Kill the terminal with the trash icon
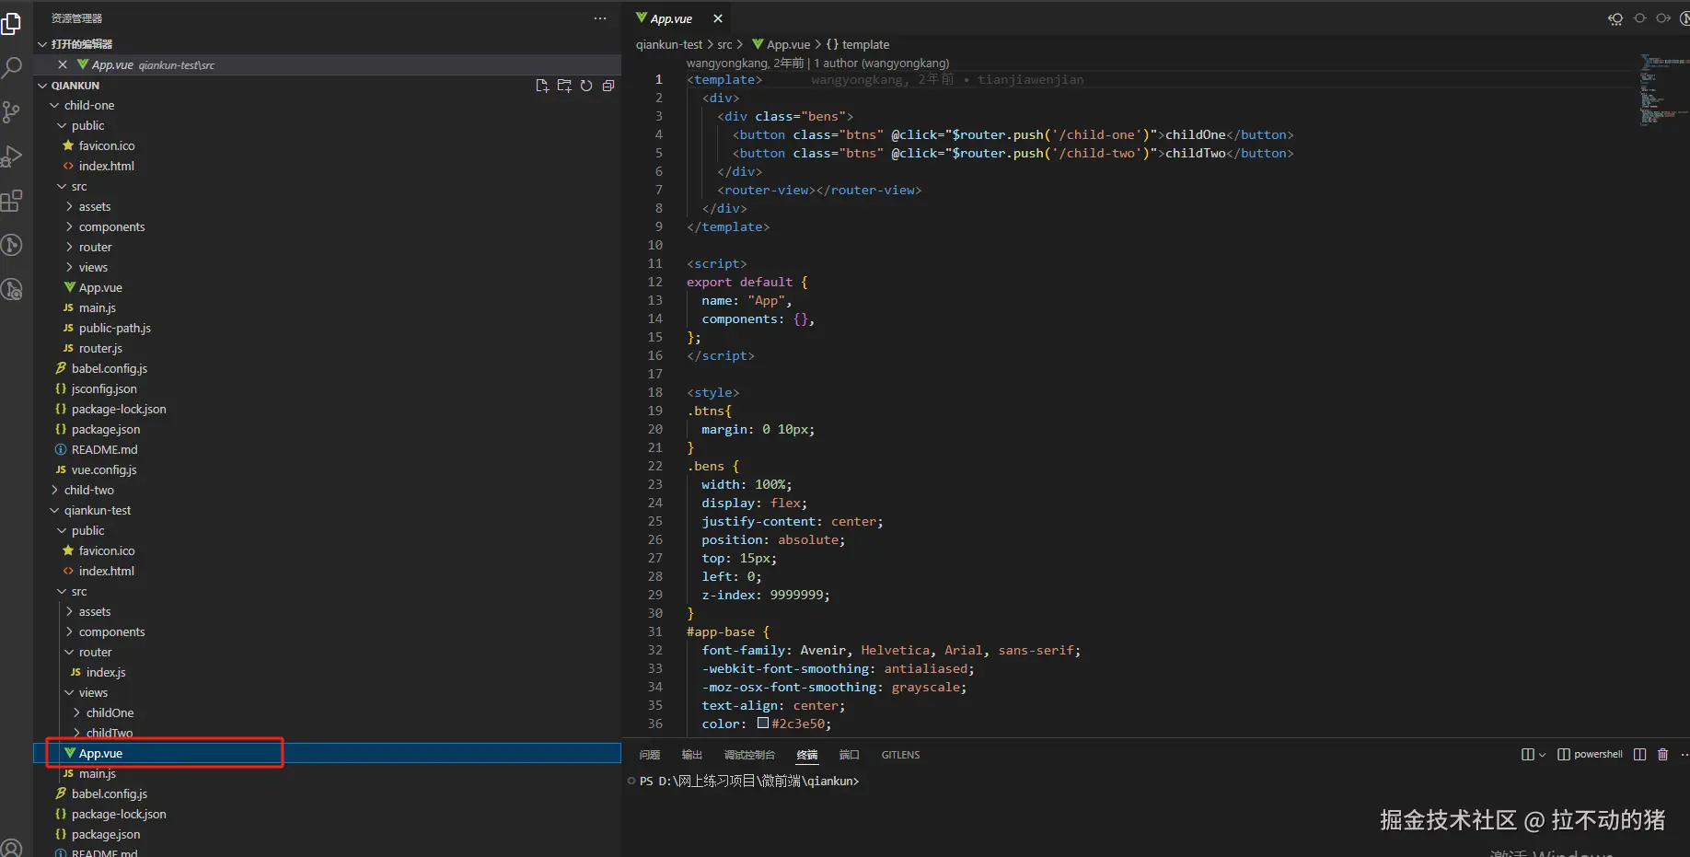The image size is (1690, 857). point(1662,755)
